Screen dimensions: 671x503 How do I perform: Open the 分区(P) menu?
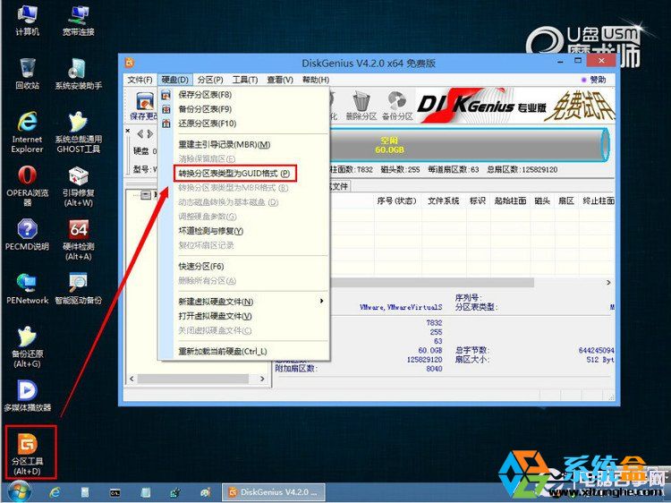click(x=211, y=80)
